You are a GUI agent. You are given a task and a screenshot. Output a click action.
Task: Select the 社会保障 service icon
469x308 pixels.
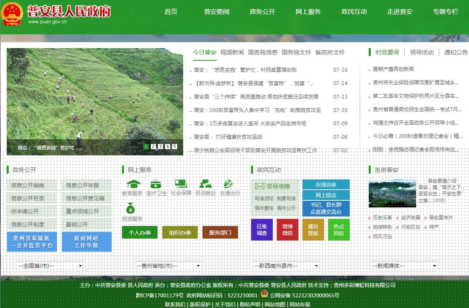[x=181, y=184]
